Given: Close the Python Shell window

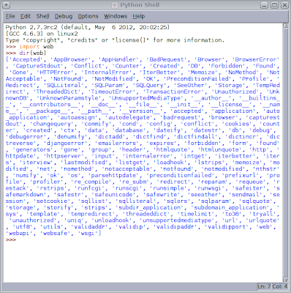Looking at the screenshot, I should (284, 5).
